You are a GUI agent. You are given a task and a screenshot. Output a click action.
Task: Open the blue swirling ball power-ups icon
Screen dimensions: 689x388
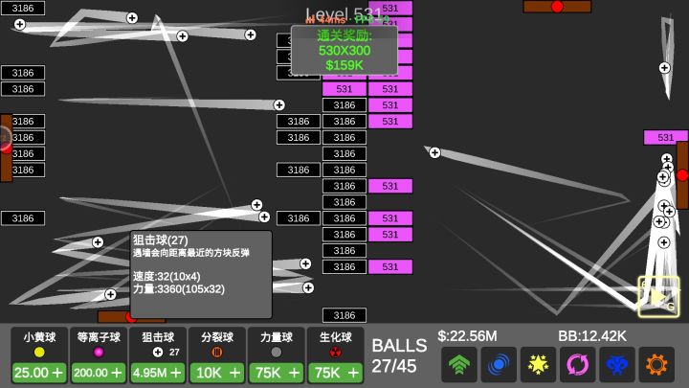coord(499,364)
